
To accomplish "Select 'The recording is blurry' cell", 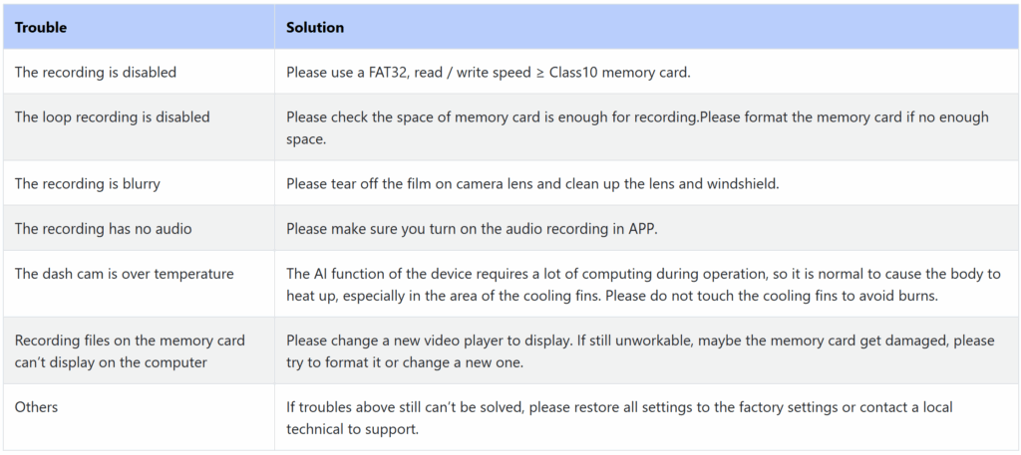I will click(x=139, y=183).
